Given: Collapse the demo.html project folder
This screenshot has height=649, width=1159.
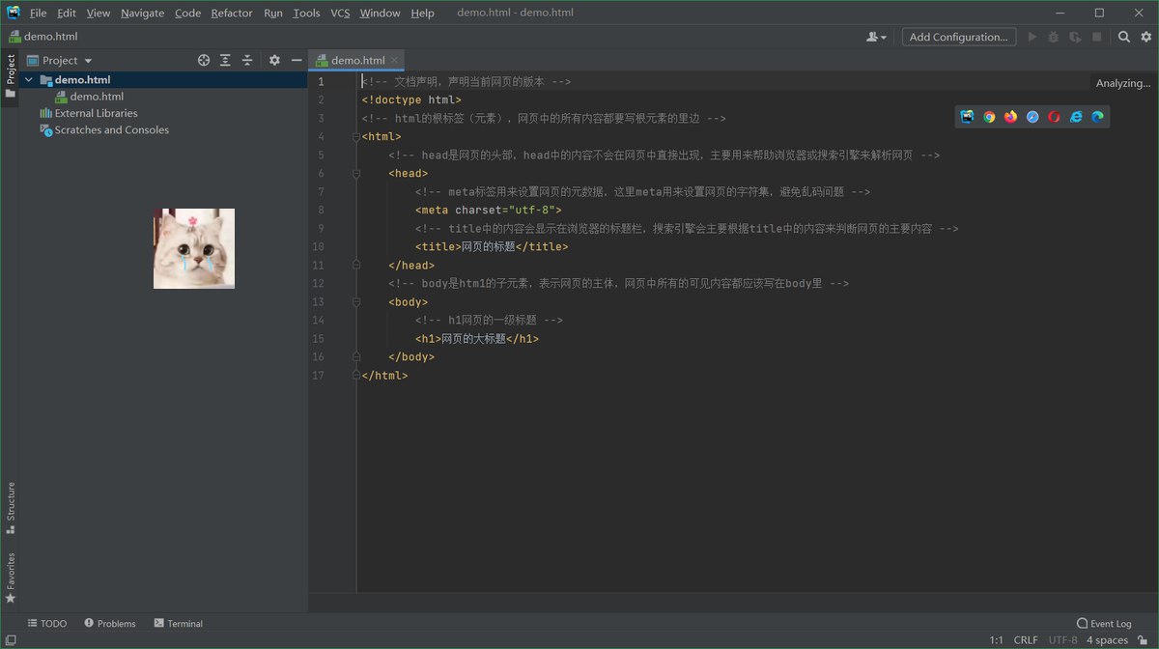Looking at the screenshot, I should pyautogui.click(x=29, y=80).
